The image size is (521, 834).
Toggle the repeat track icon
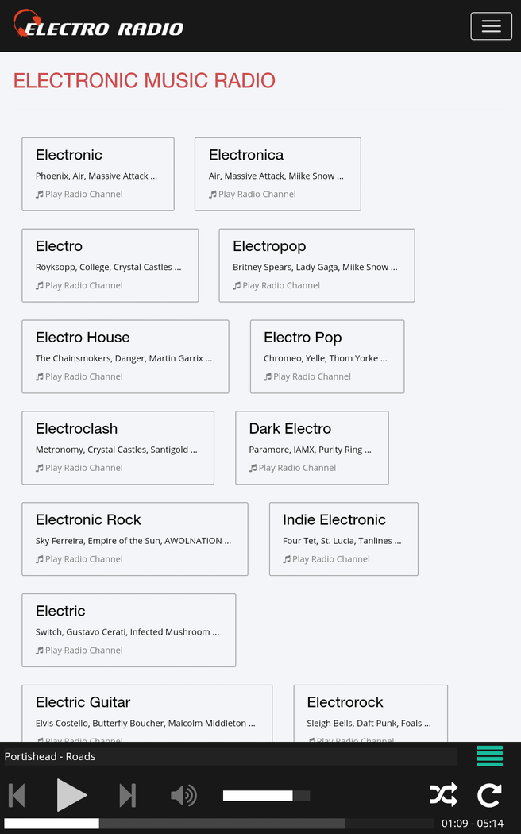(489, 795)
